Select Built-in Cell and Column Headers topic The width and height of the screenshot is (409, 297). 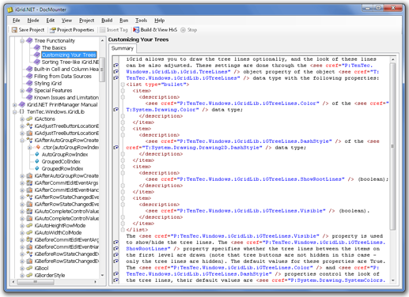[x=66, y=69]
